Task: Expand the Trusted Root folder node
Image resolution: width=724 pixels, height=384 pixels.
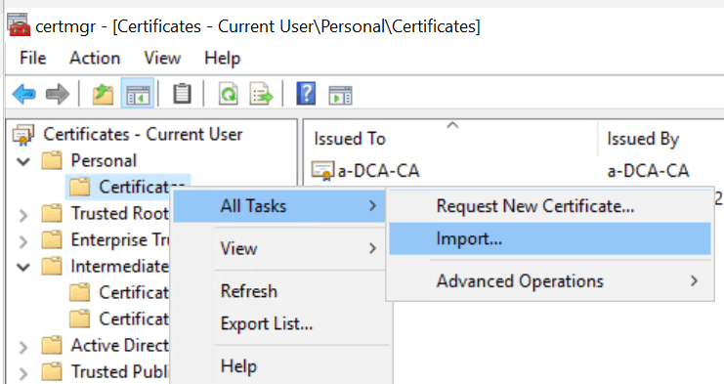Action: point(23,215)
